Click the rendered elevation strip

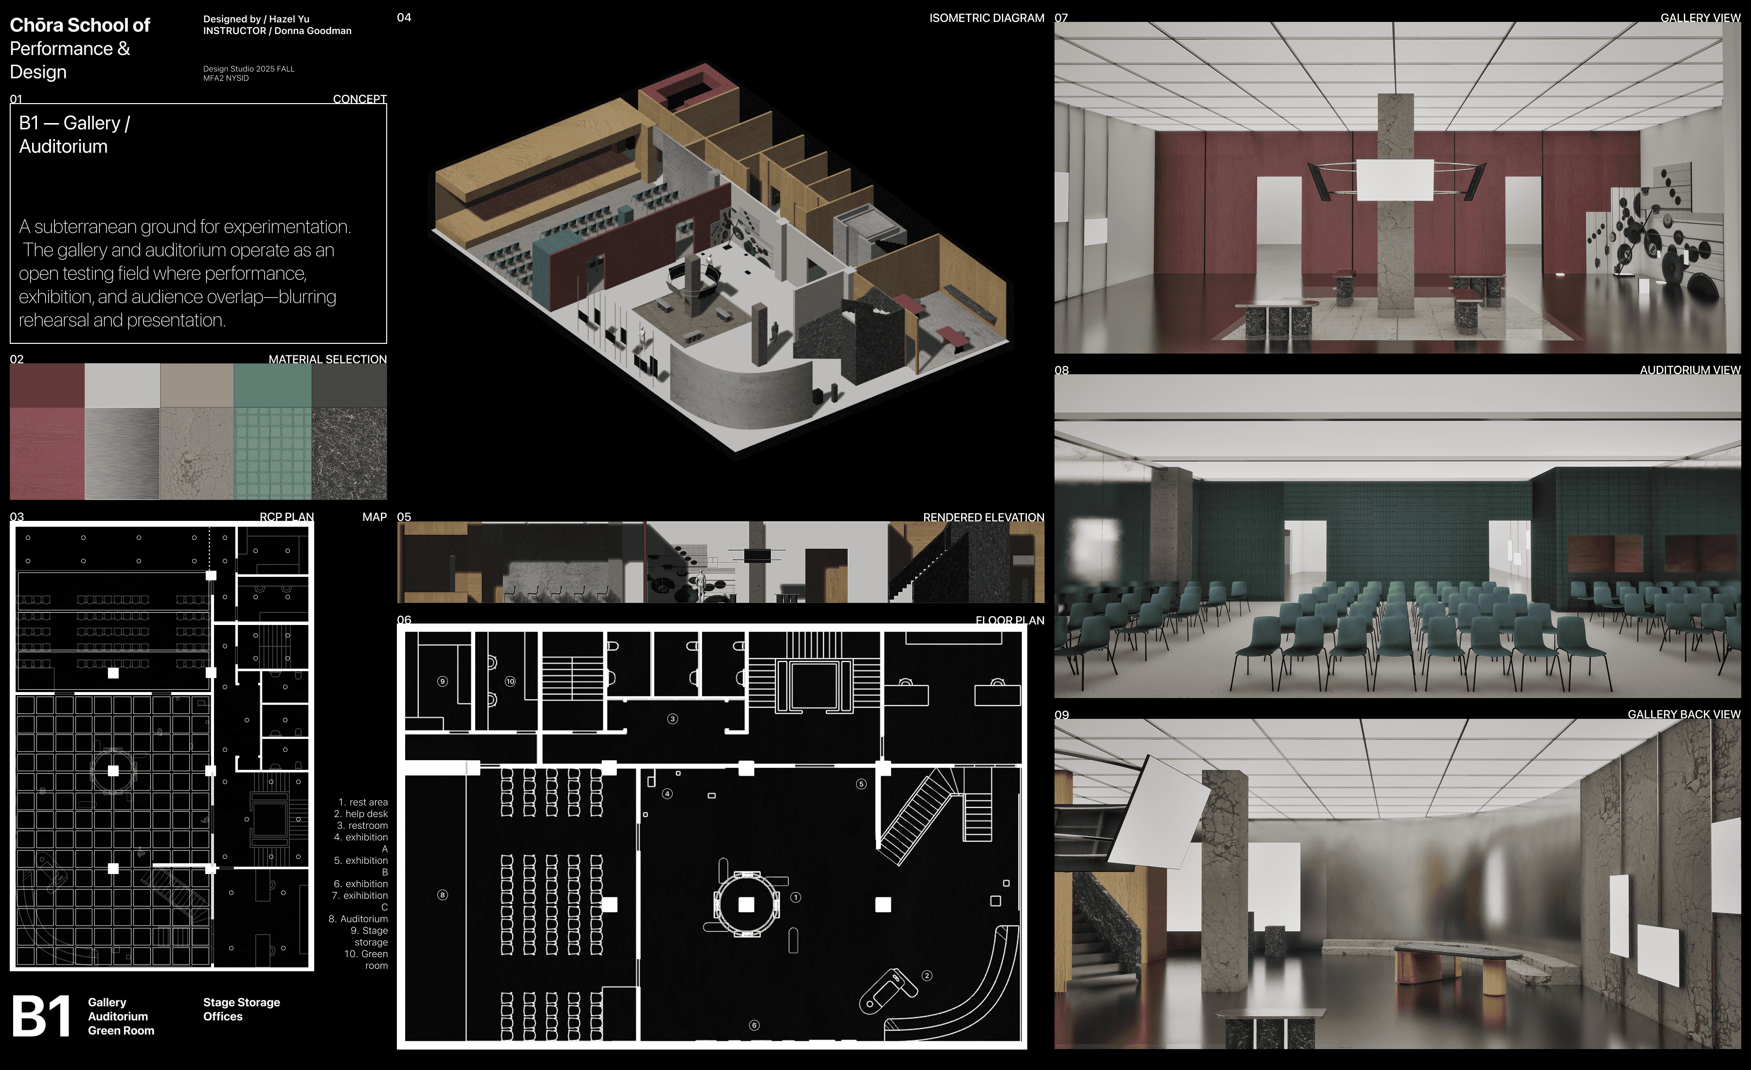[720, 562]
